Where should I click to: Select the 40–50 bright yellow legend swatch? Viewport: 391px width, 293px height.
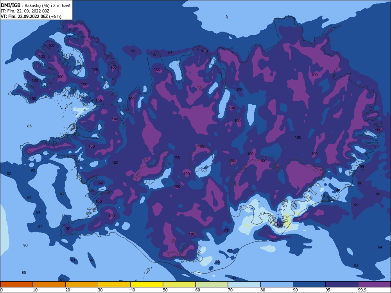[147, 284]
